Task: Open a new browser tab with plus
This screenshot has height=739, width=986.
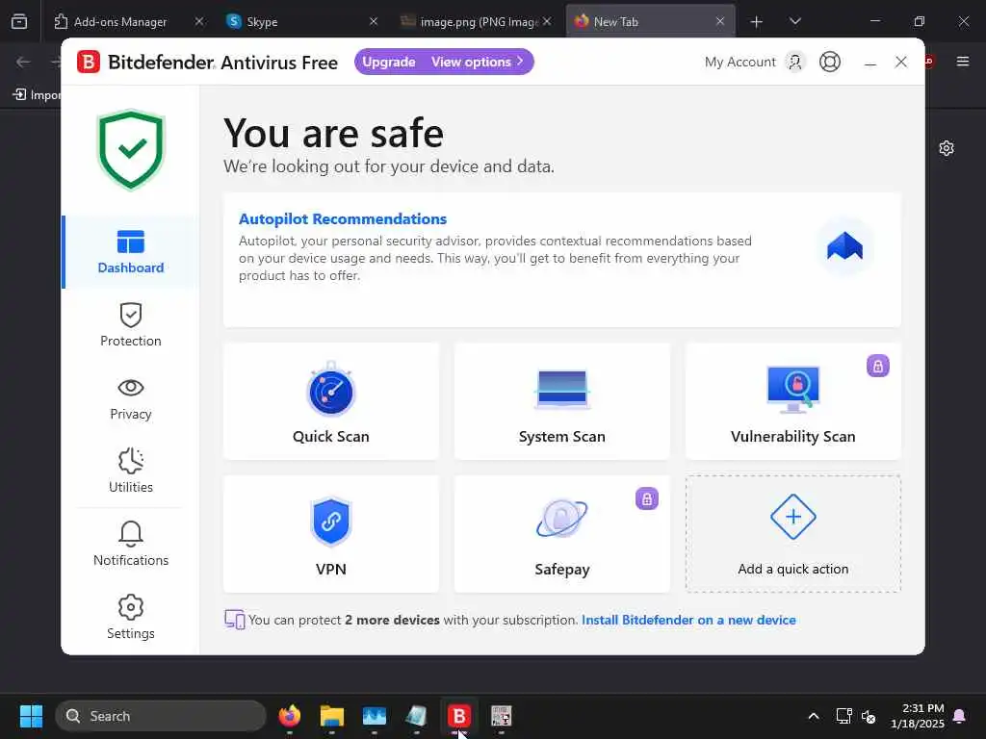Action: click(757, 22)
